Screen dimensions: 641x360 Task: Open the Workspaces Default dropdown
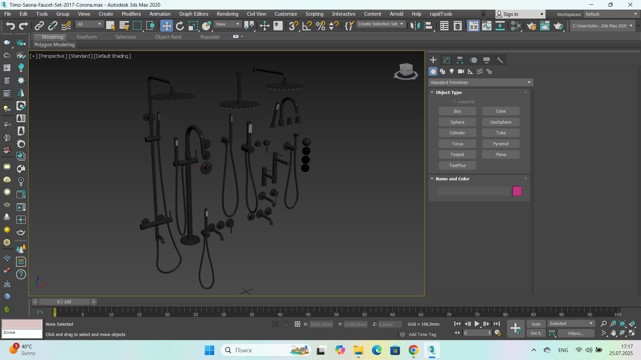point(611,14)
